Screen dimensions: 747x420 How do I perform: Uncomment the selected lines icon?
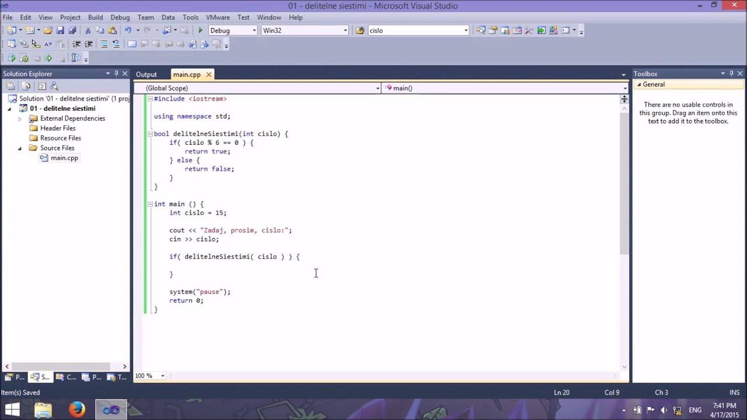[x=116, y=44]
